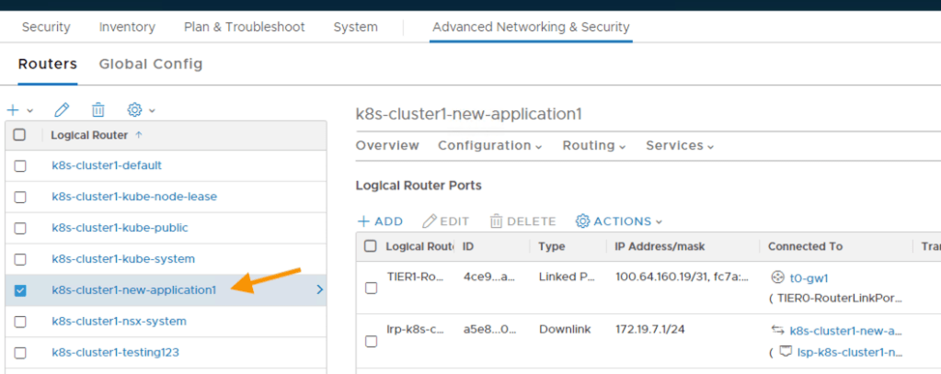Open the Services dropdown menu
Screen dimensions: 941x374
(680, 145)
